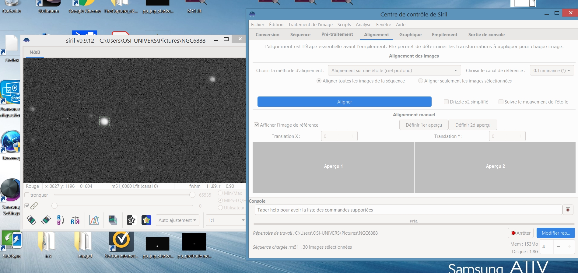This screenshot has height=273, width=578.
Task: Toggle the black-and-white star negative icon
Action: click(131, 220)
